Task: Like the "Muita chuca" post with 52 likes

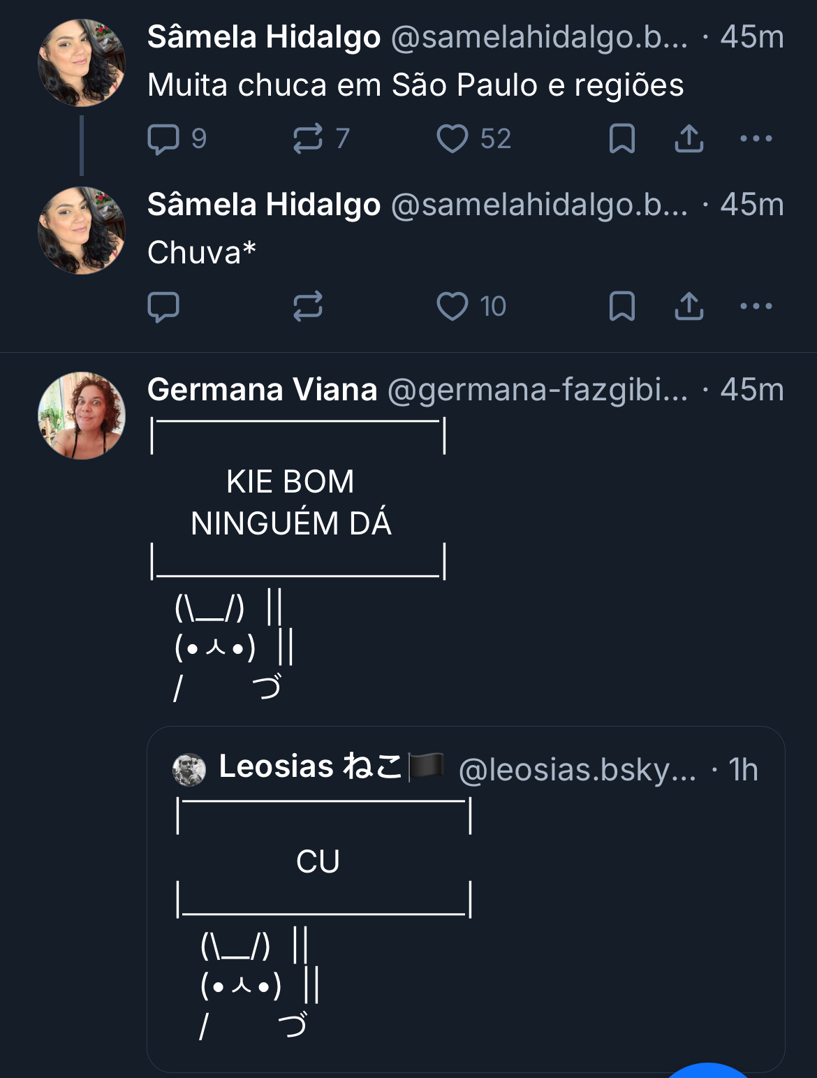Action: [x=452, y=138]
